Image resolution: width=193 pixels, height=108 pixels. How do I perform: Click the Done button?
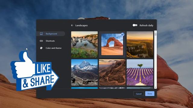[x=150, y=94]
